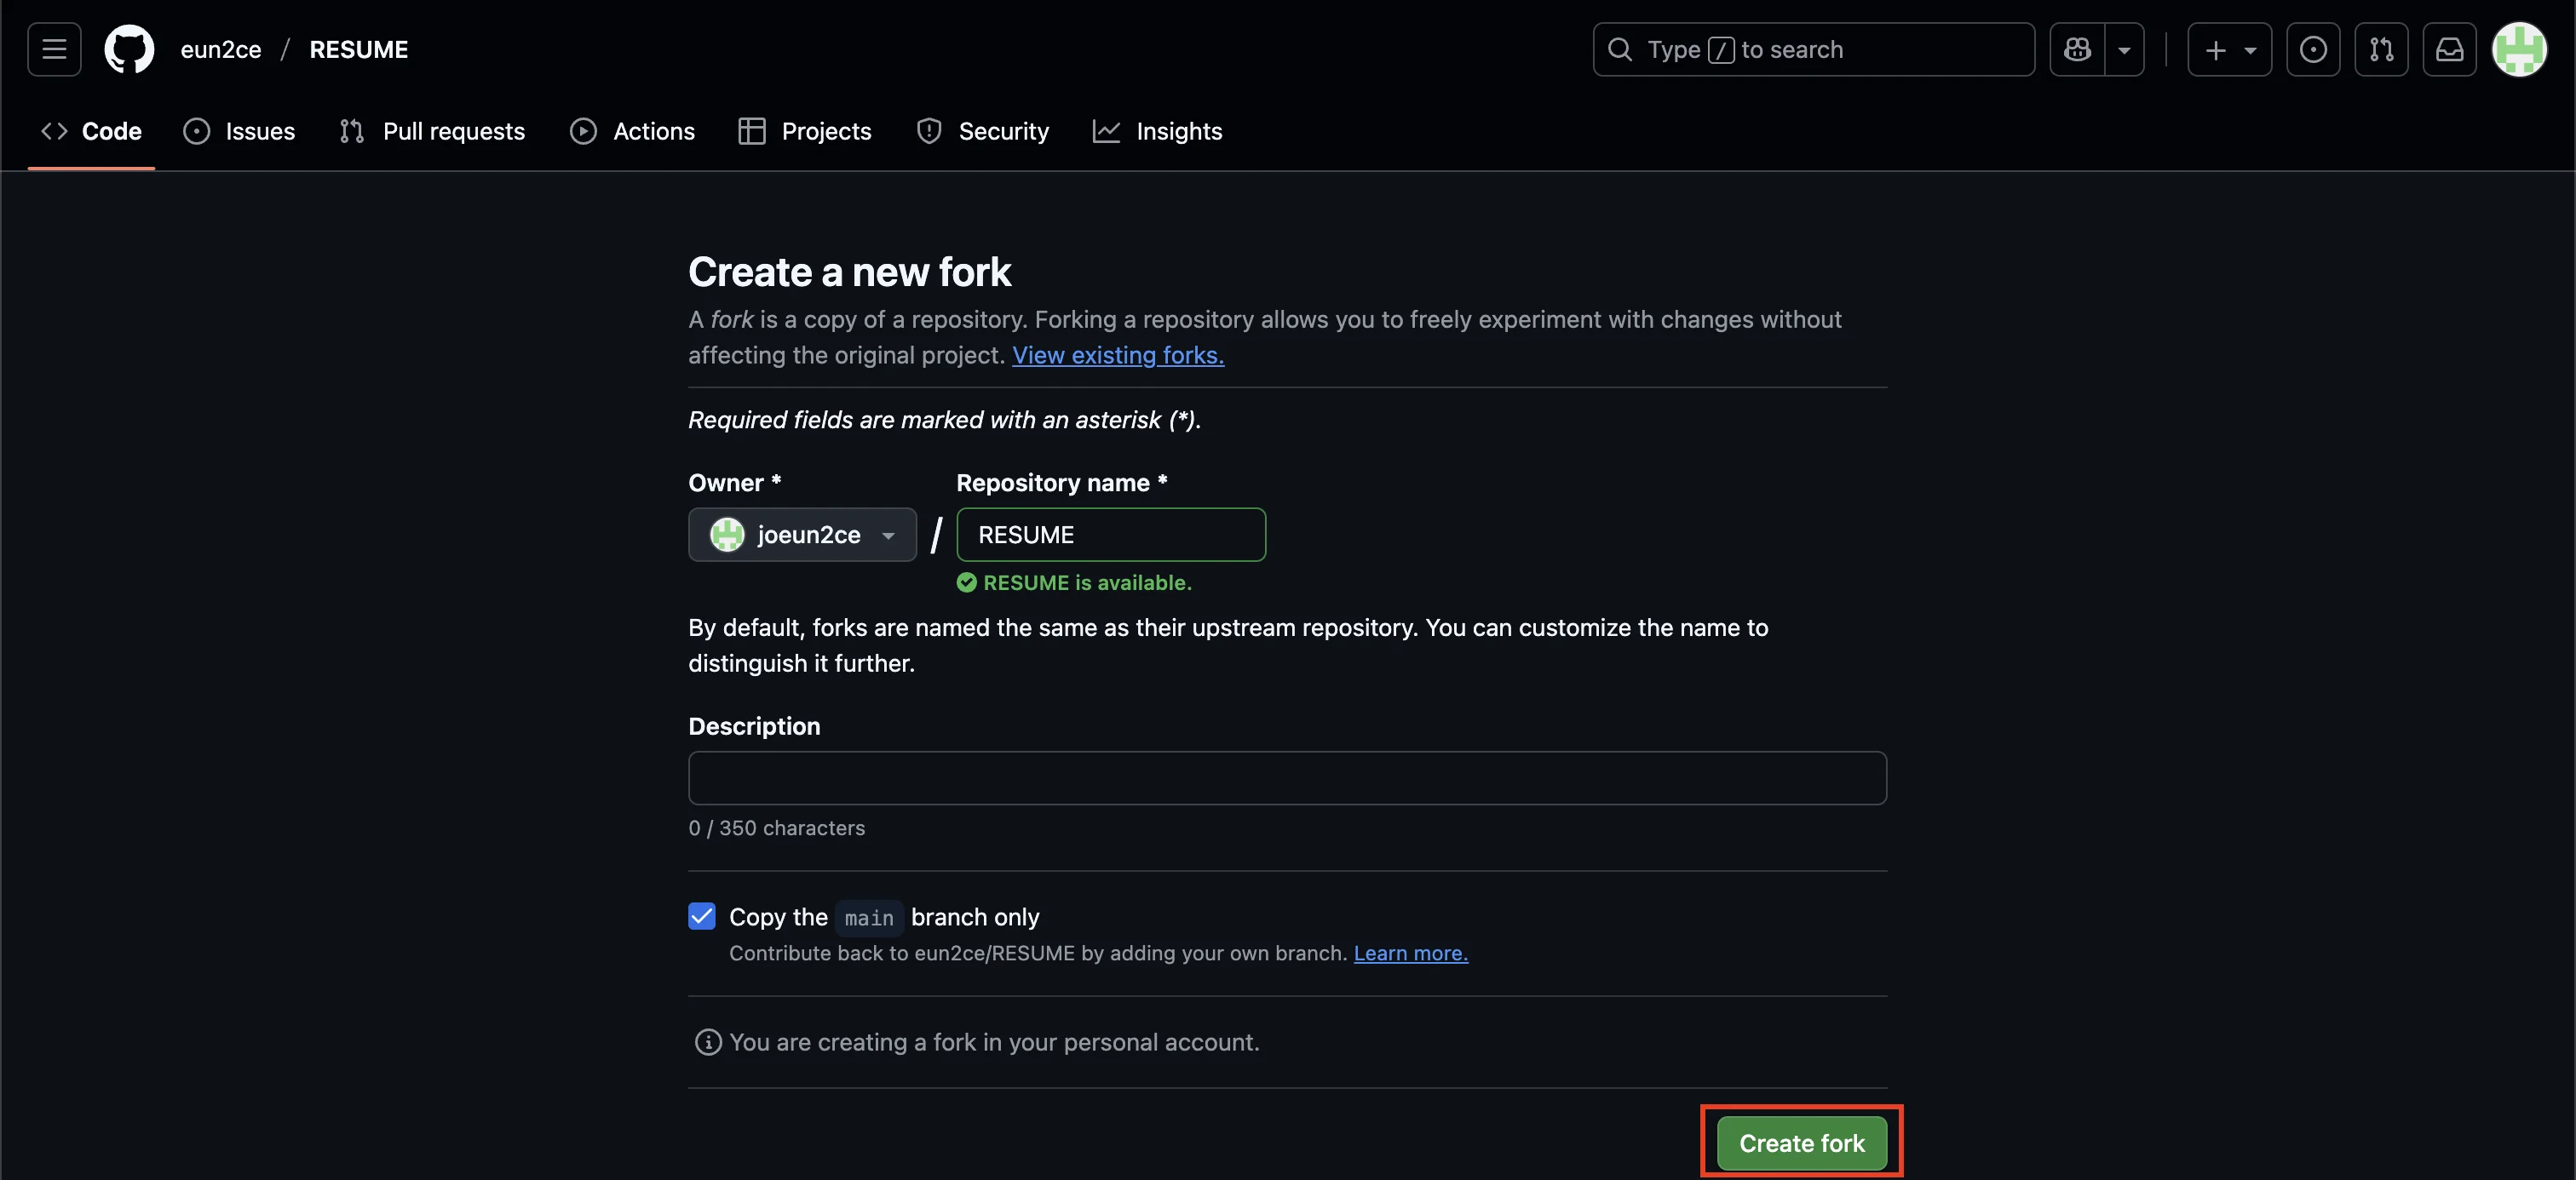
Task: Open the hamburger navigation menu
Action: pyautogui.click(x=54, y=49)
